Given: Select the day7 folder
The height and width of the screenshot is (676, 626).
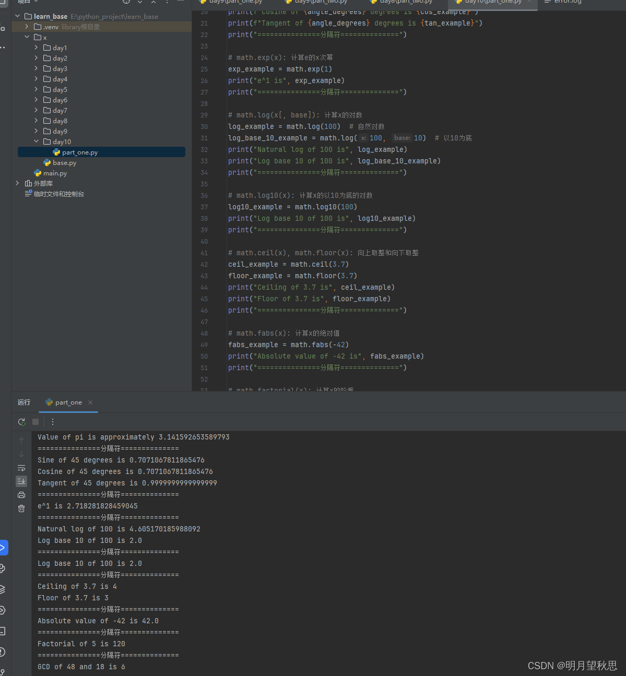Looking at the screenshot, I should coord(60,110).
